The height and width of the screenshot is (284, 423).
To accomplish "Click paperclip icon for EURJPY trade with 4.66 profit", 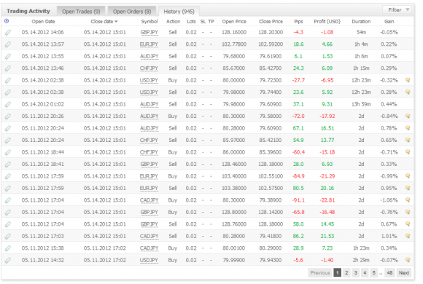I will pos(8,44).
